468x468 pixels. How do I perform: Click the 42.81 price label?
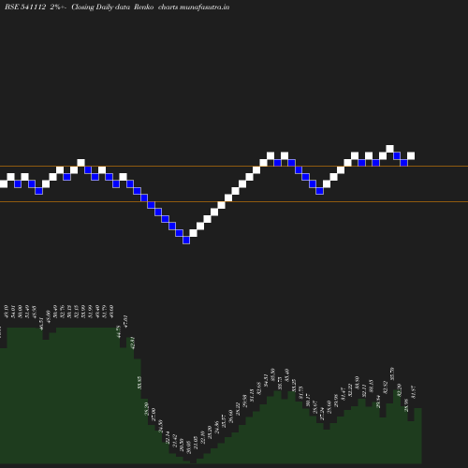(133, 343)
